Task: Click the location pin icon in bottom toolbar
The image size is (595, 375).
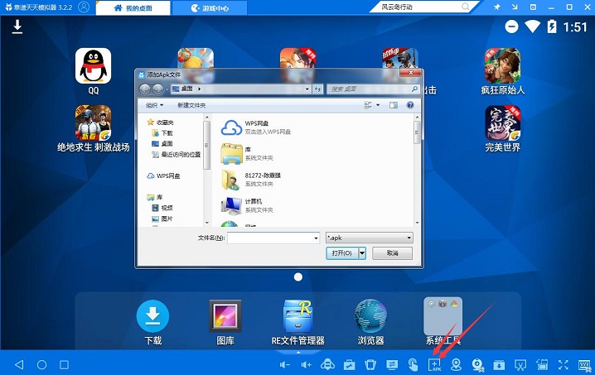Action: 456,365
